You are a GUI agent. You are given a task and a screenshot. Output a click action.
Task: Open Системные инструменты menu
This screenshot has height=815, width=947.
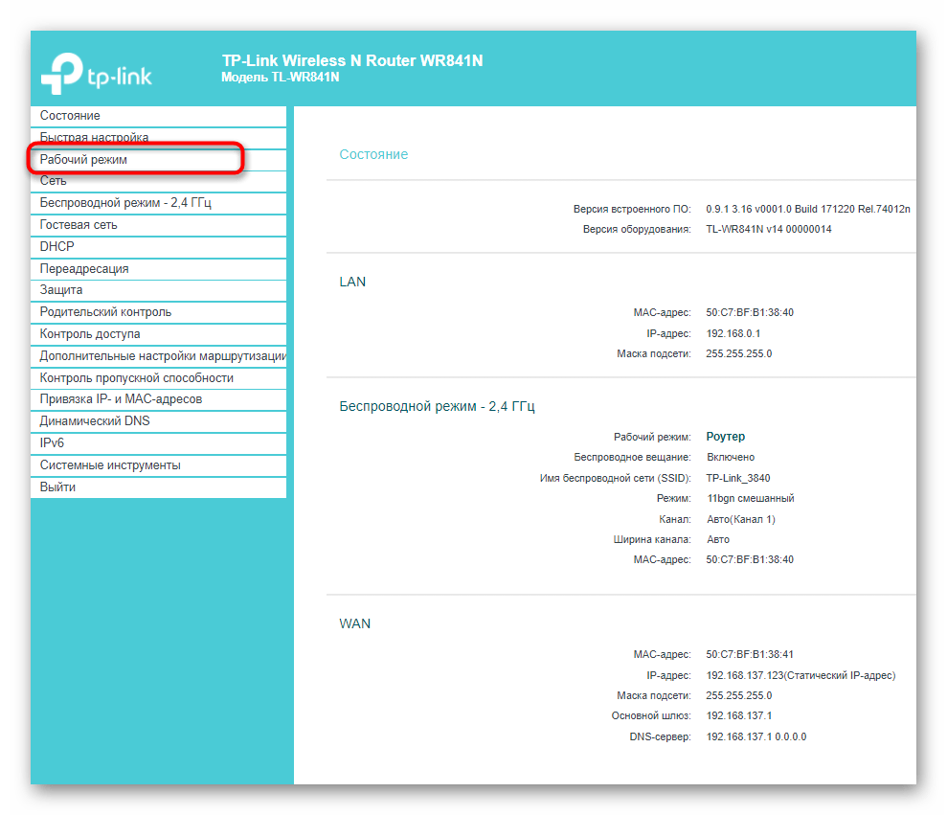tap(158, 465)
